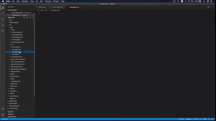Image resolution: width=216 pixels, height=121 pixels.
Task: Open the Explorer view in activity bar
Action: click(x=3, y=8)
